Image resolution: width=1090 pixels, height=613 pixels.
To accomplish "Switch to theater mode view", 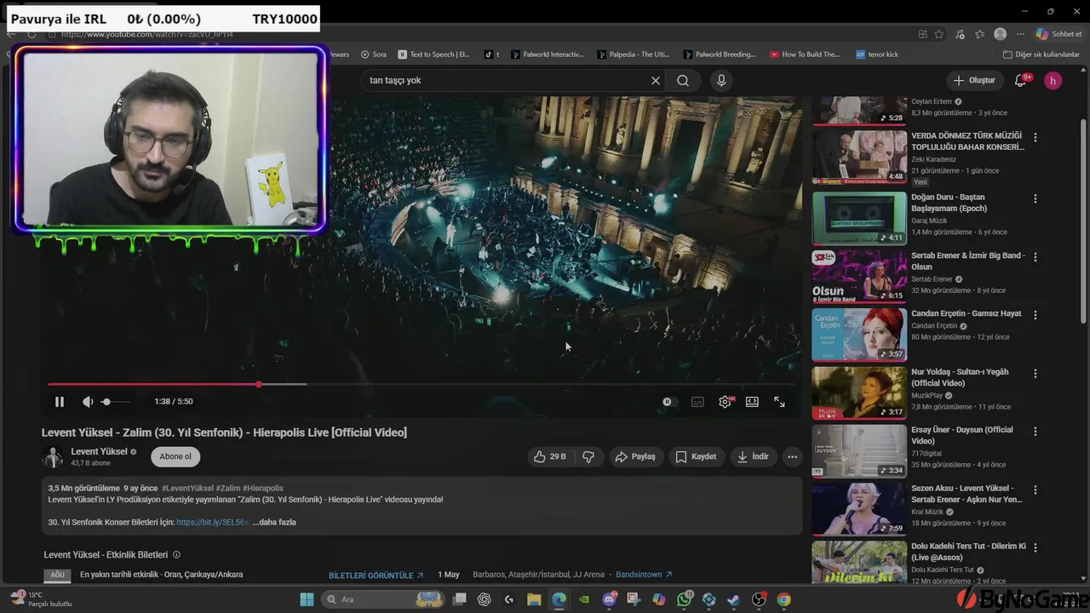I will coord(752,402).
